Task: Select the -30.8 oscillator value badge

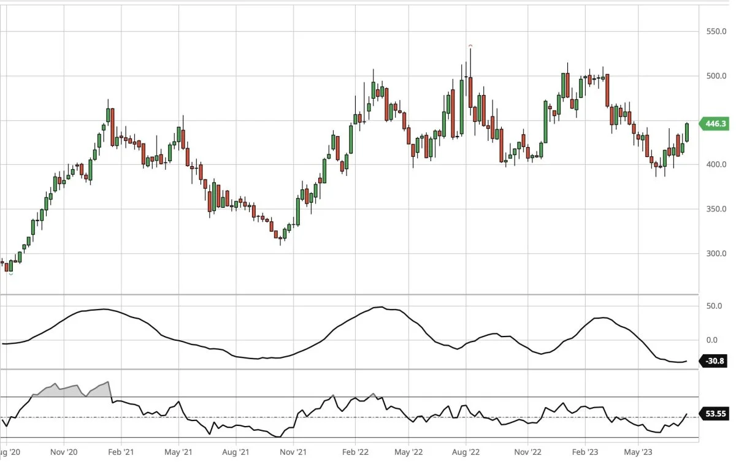Action: [715, 362]
